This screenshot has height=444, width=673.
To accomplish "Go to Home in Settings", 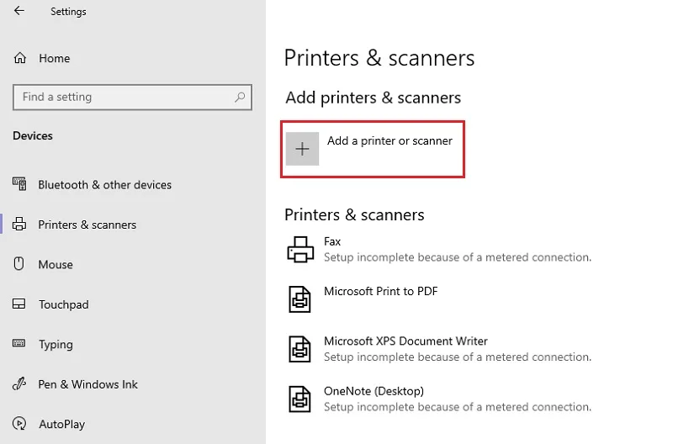I will tap(54, 58).
